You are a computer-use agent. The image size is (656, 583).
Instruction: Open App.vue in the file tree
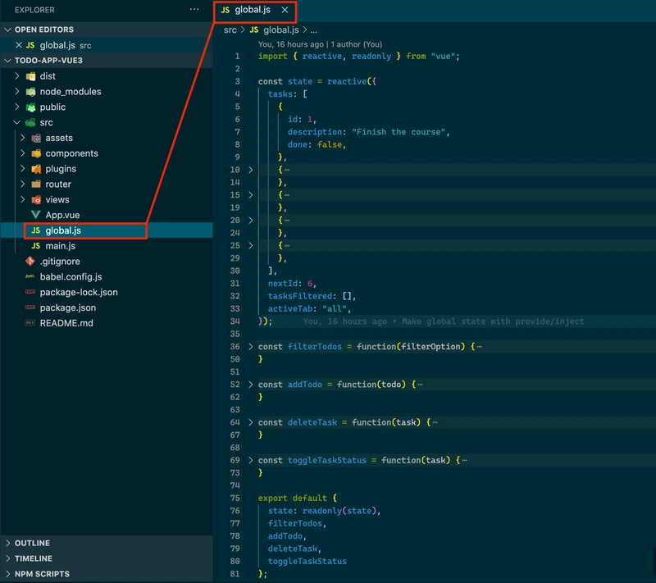pyautogui.click(x=107, y=215)
